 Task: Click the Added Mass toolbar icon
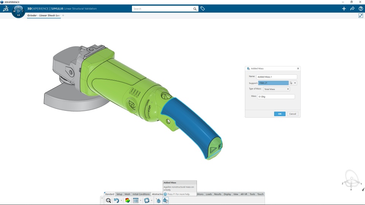point(165,200)
